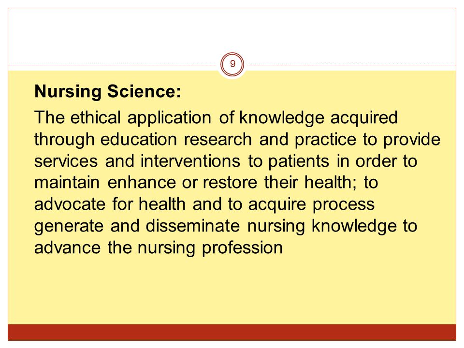The image size is (464, 348).
Task: Select the word 'enhance'
Action: (x=142, y=183)
